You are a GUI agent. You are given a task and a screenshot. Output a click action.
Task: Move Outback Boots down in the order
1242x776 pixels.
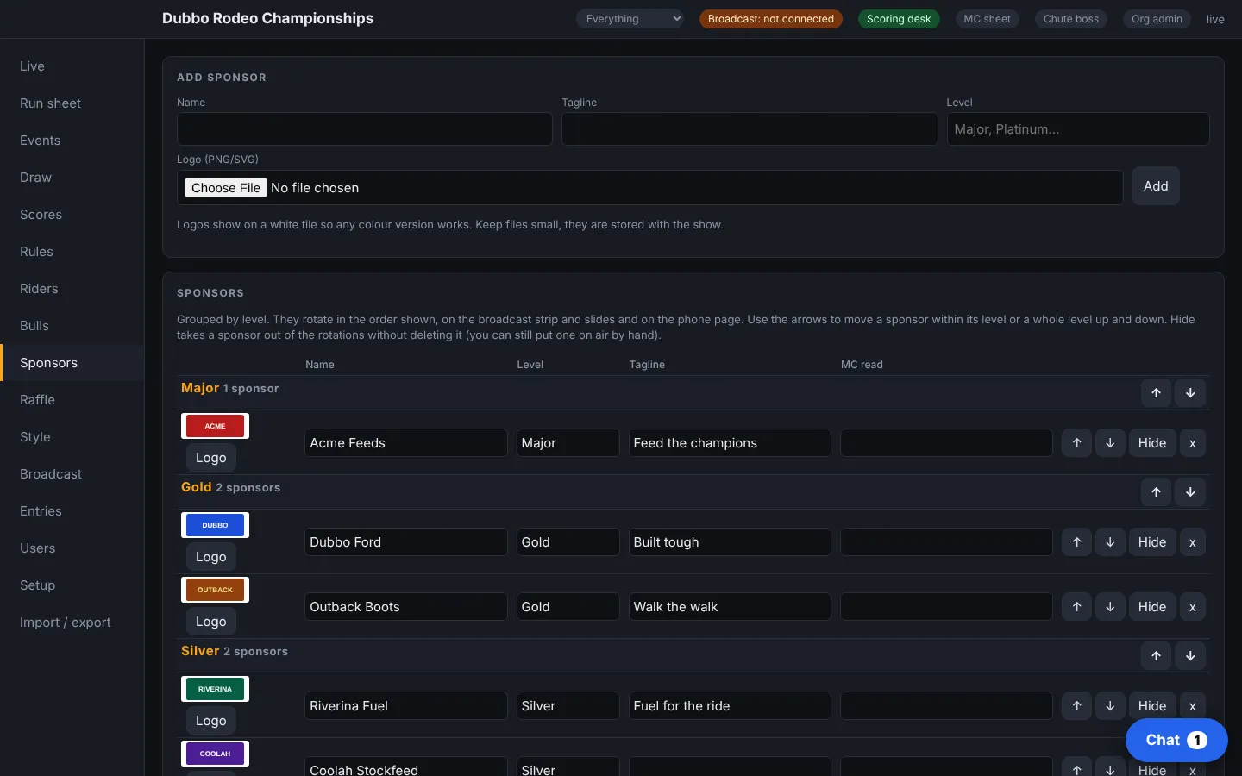click(1110, 607)
